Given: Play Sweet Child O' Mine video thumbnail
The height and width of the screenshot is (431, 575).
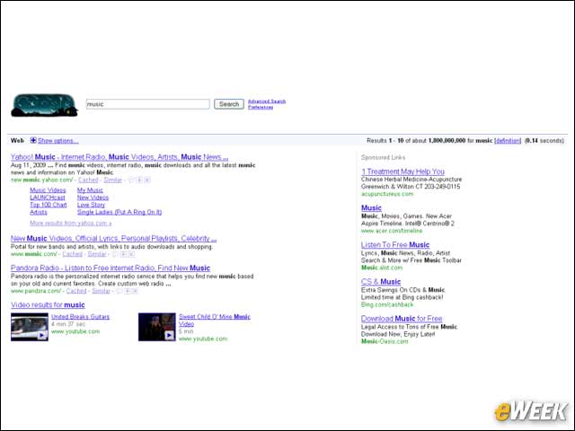Looking at the screenshot, I should pyautogui.click(x=157, y=327).
